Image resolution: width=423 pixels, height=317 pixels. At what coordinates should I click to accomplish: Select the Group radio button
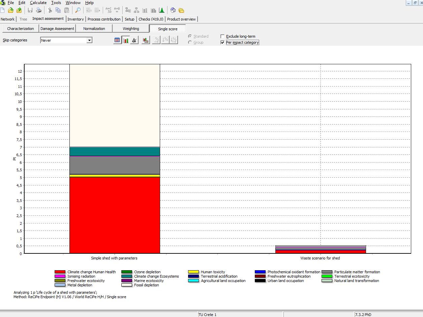[x=190, y=43]
